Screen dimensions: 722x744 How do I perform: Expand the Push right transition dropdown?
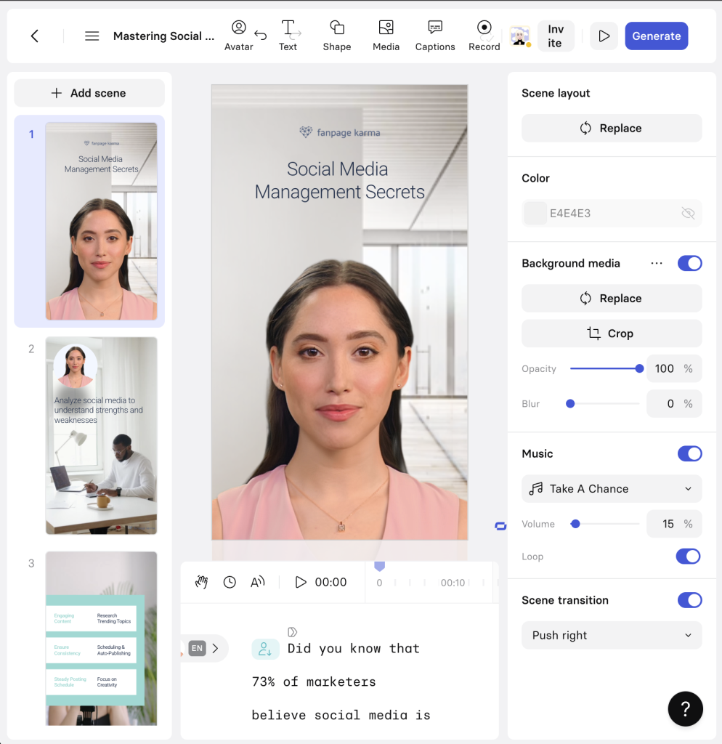click(612, 635)
